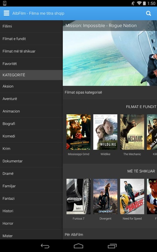Tap the battery status icon
Image resolution: width=157 pixels, height=252 pixels.
click(144, 3)
